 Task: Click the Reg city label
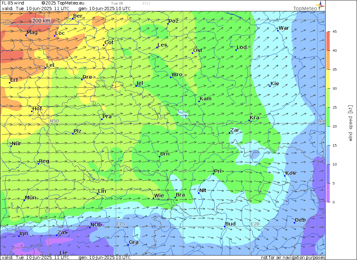(x=44, y=161)
